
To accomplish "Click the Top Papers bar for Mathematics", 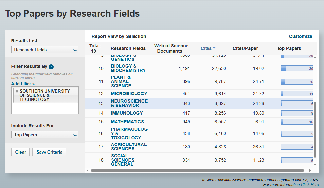I will click(297, 122).
